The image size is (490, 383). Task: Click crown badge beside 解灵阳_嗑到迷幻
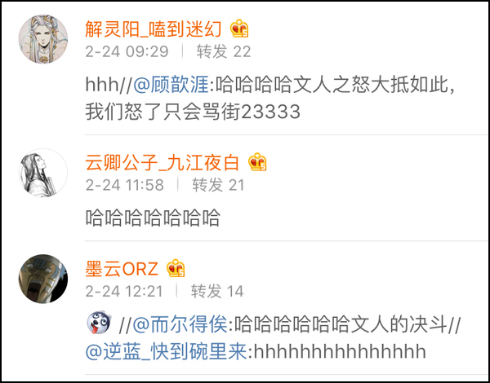click(x=239, y=29)
